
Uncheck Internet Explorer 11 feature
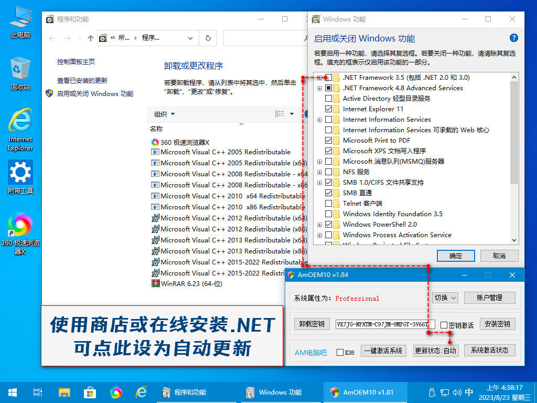pos(328,109)
